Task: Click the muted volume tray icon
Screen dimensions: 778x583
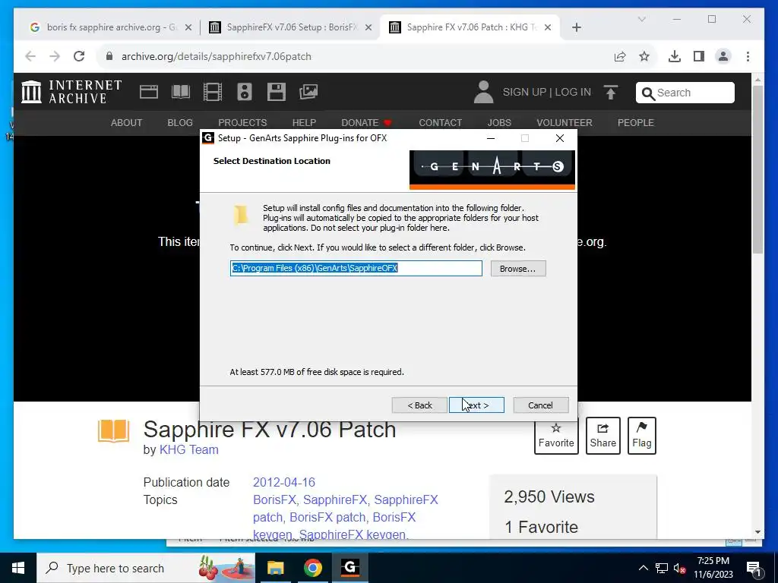Action: [679, 568]
